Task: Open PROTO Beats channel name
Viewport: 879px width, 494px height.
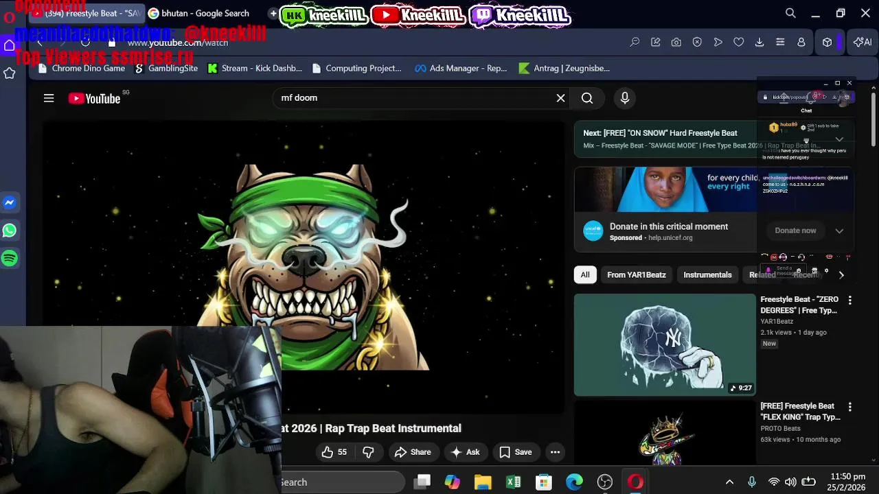Action: pos(780,429)
